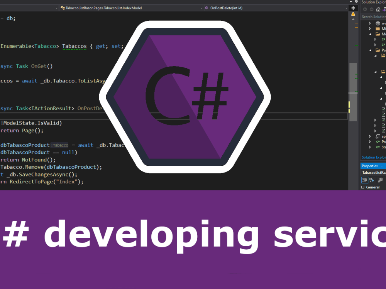386x289 pixels.
Task: Click the RedirectToPage("Index") call
Action: click(x=47, y=181)
